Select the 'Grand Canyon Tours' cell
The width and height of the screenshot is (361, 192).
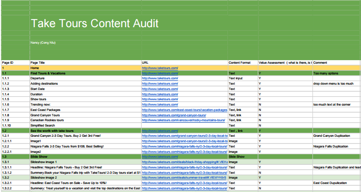(85, 115)
